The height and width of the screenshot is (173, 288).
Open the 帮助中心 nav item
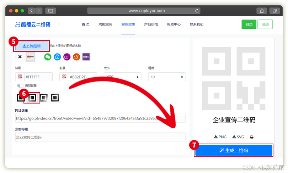click(x=174, y=24)
